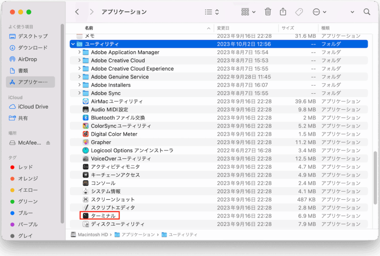The height and width of the screenshot is (256, 380).
Task: Sort by 変更日 column header
Action: (x=223, y=28)
